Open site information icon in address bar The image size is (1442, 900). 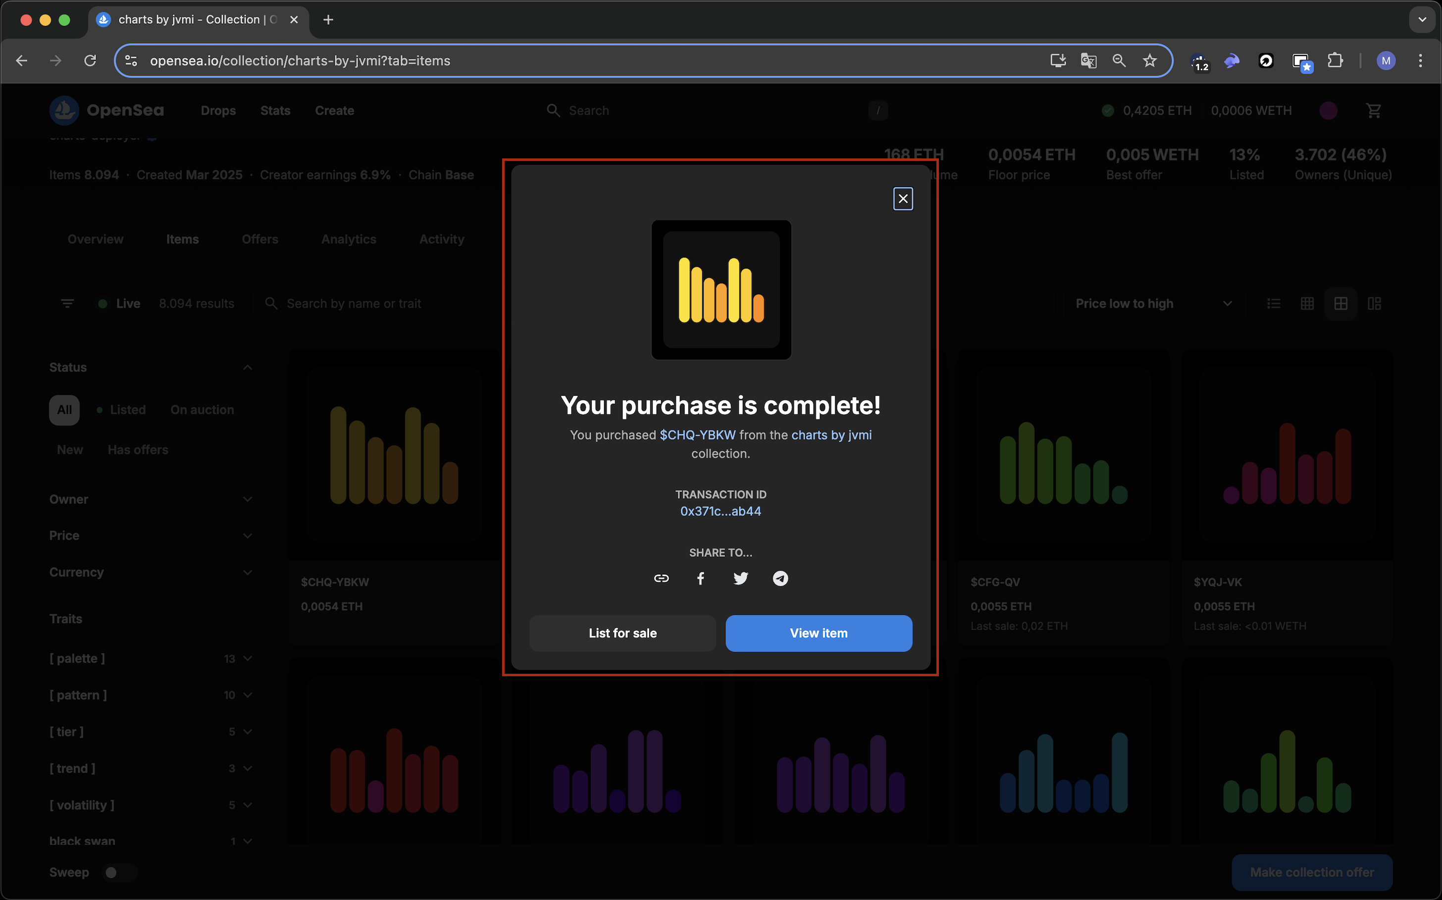point(131,61)
